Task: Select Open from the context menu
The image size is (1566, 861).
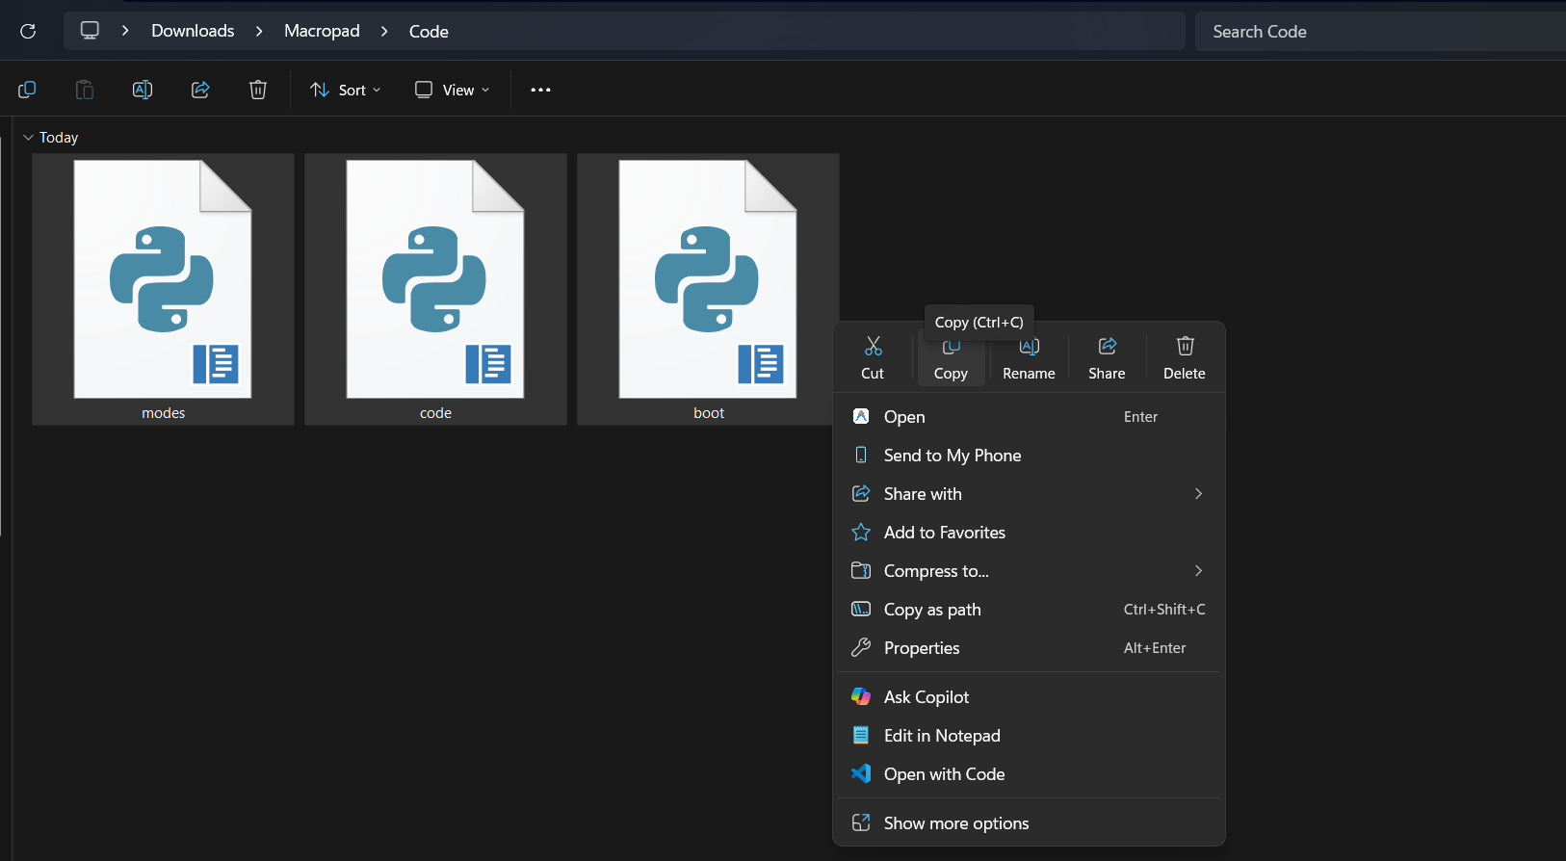Action: tap(1029, 417)
